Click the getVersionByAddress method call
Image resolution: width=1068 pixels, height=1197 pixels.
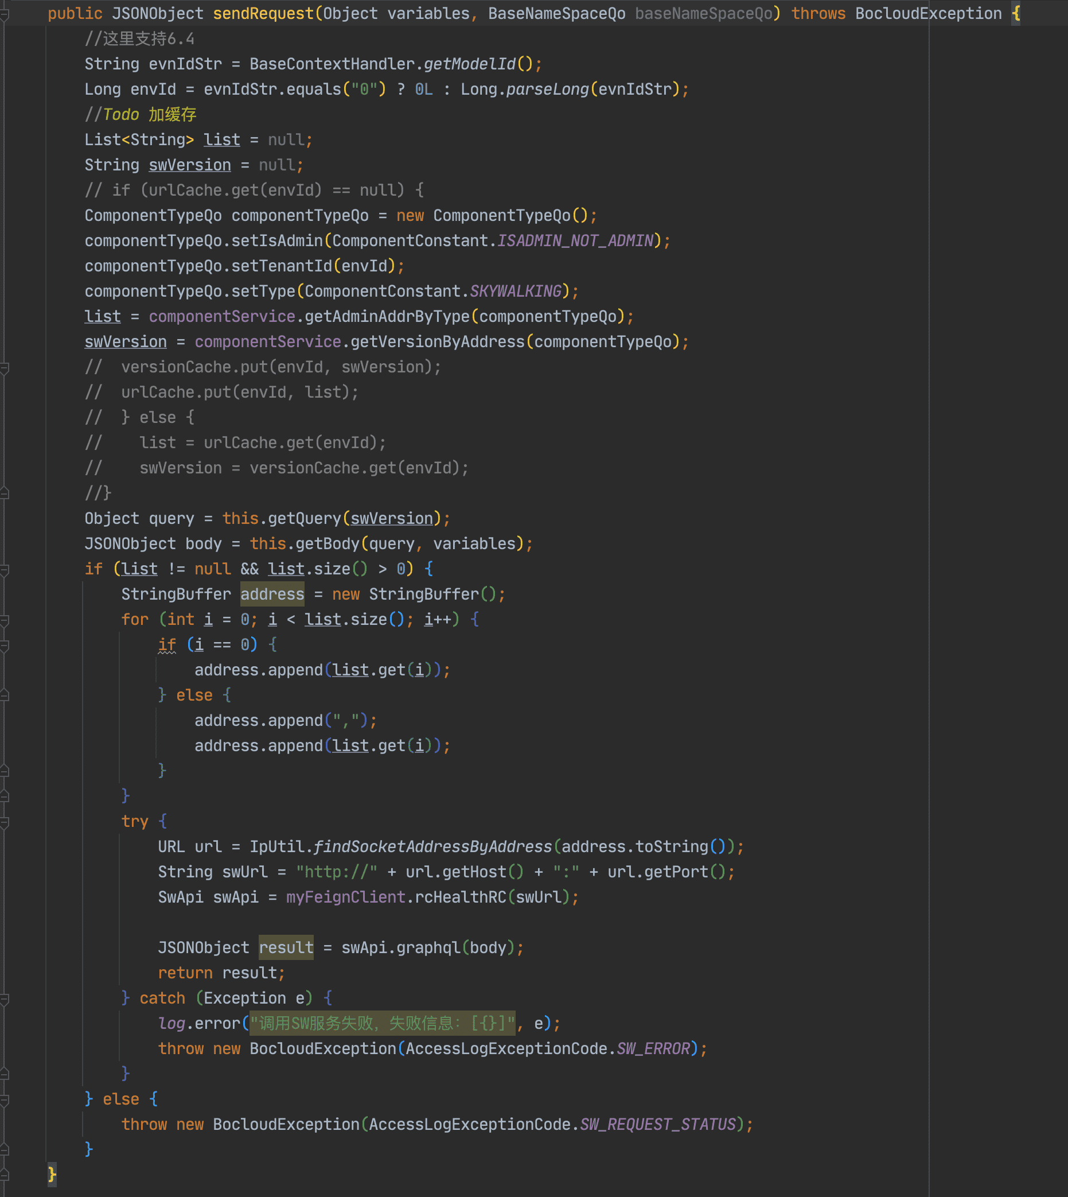[x=437, y=342]
